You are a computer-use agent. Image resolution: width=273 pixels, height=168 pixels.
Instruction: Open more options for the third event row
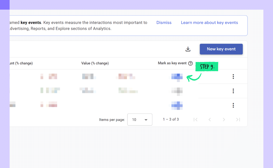(233, 105)
